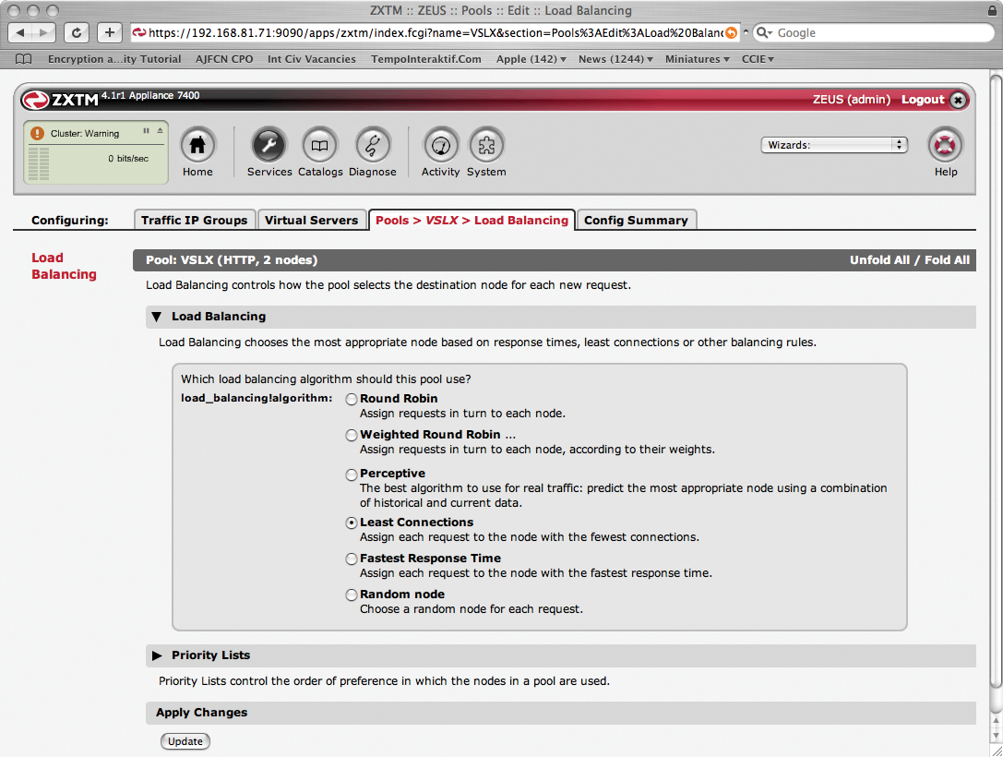Screen dimensions: 1003x757
Task: Open the Wizards dropdown
Action: coord(834,145)
